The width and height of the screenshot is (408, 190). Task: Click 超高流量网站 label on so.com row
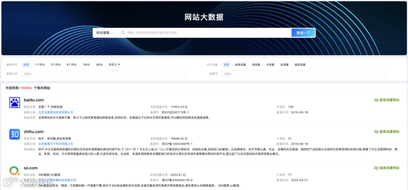(x=389, y=168)
